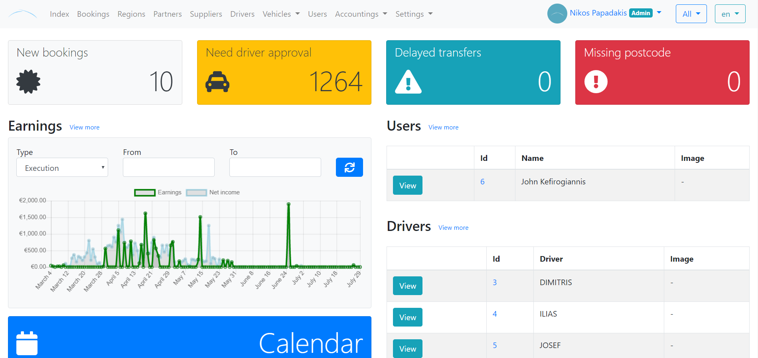758x358 pixels.
Task: Click the site logo in navbar
Action: coord(23,14)
